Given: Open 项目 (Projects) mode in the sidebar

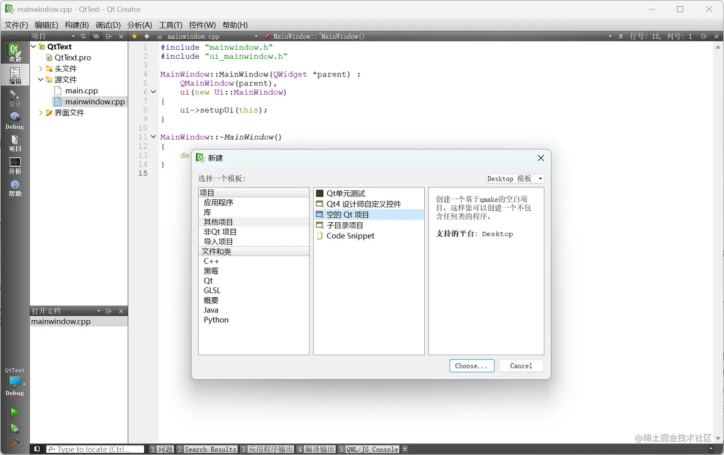Looking at the screenshot, I should [x=15, y=143].
